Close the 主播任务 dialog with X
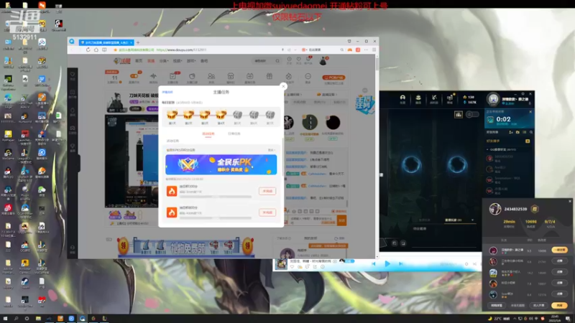 tap(283, 86)
